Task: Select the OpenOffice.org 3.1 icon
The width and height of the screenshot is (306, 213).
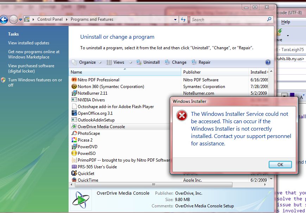Action: click(x=74, y=113)
